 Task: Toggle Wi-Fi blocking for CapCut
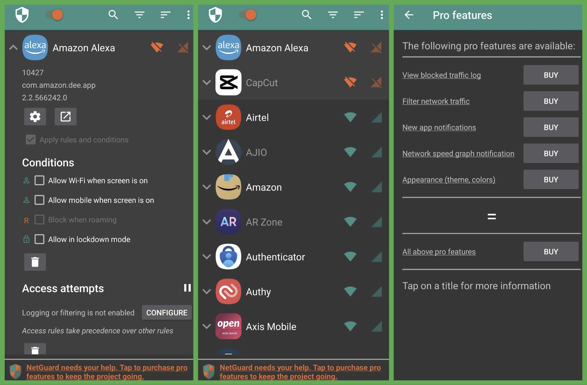click(x=350, y=83)
